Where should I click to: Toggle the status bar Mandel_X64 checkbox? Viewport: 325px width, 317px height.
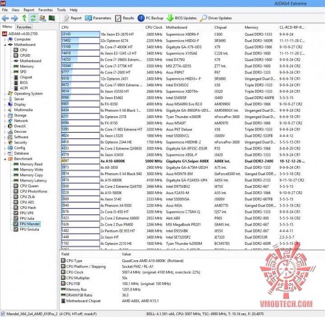pyautogui.click(x=3, y=314)
